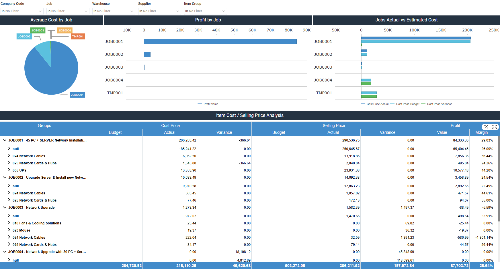Viewport: 500px width, 269px height.
Task: Select the JOB0004 pie chart label
Action: coord(65,30)
